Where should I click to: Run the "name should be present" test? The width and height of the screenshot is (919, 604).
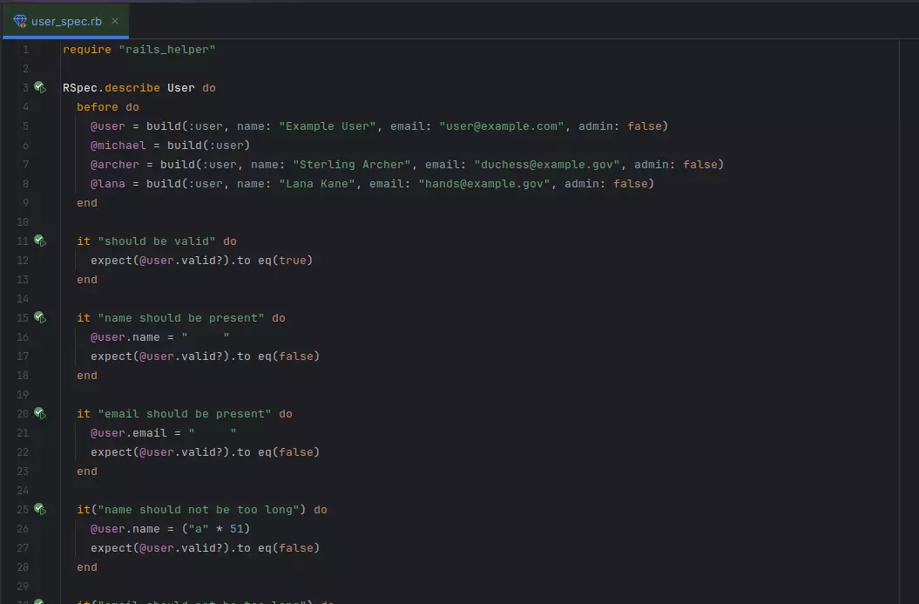pos(39,317)
